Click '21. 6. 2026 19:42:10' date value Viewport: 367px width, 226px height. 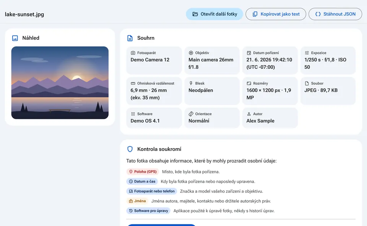pyautogui.click(x=269, y=60)
